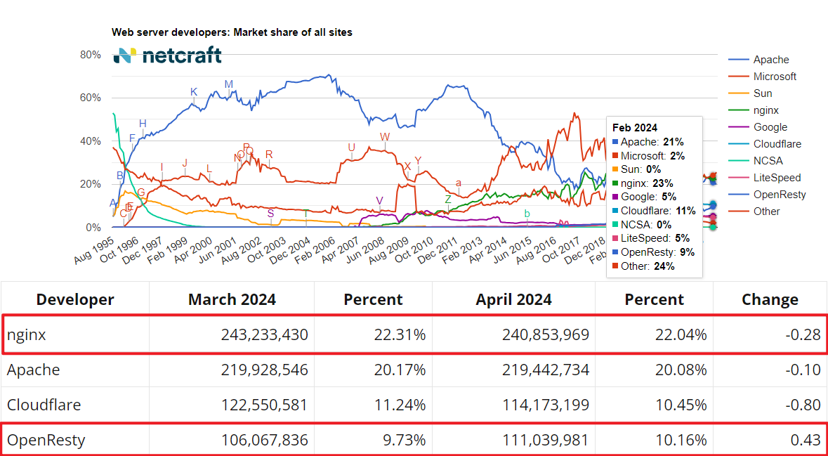The width and height of the screenshot is (828, 456).
Task: Click the cell showing 243,233,430
Action: click(232, 334)
